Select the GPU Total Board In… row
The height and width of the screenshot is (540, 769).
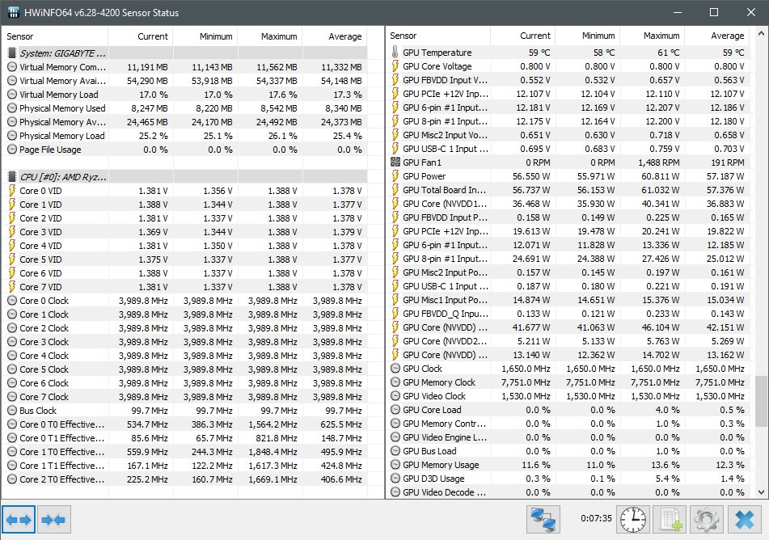pos(568,189)
